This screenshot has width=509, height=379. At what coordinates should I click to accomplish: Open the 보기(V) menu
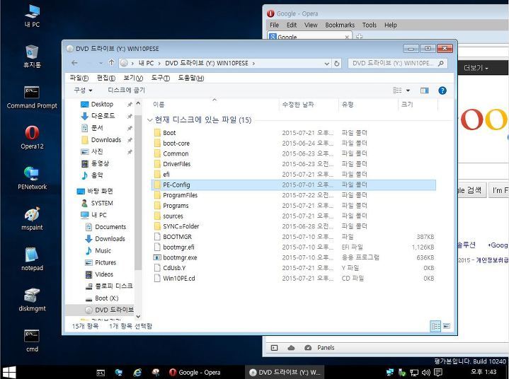pos(133,78)
